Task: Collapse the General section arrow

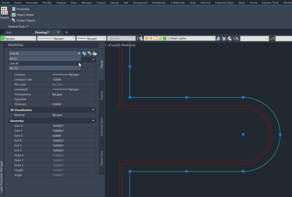Action: [93, 60]
